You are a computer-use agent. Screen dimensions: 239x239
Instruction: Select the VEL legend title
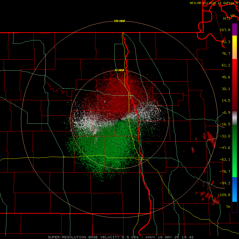[x=233, y=16]
